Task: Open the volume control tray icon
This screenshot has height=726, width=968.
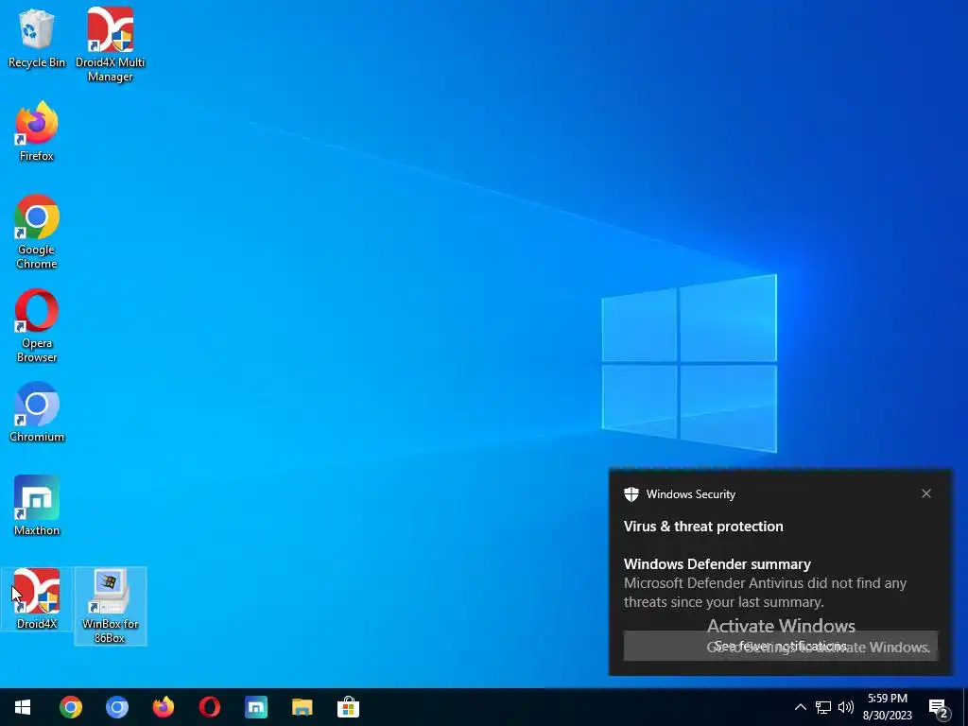Action: [846, 707]
